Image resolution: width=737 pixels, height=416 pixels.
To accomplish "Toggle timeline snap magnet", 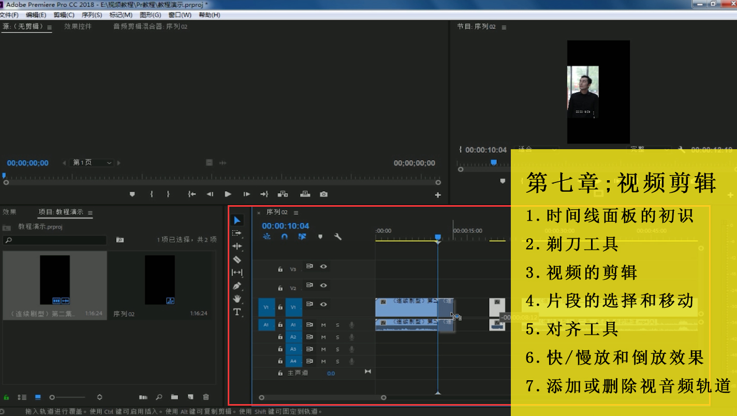I will click(284, 237).
